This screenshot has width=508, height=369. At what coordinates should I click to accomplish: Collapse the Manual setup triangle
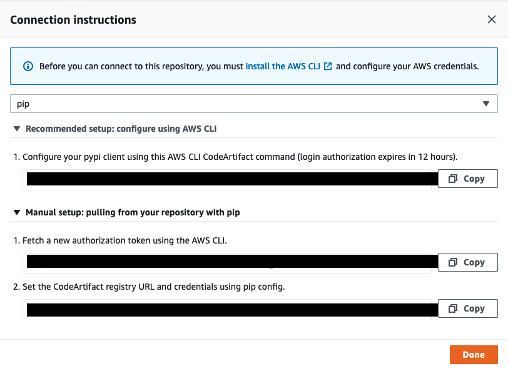point(17,212)
